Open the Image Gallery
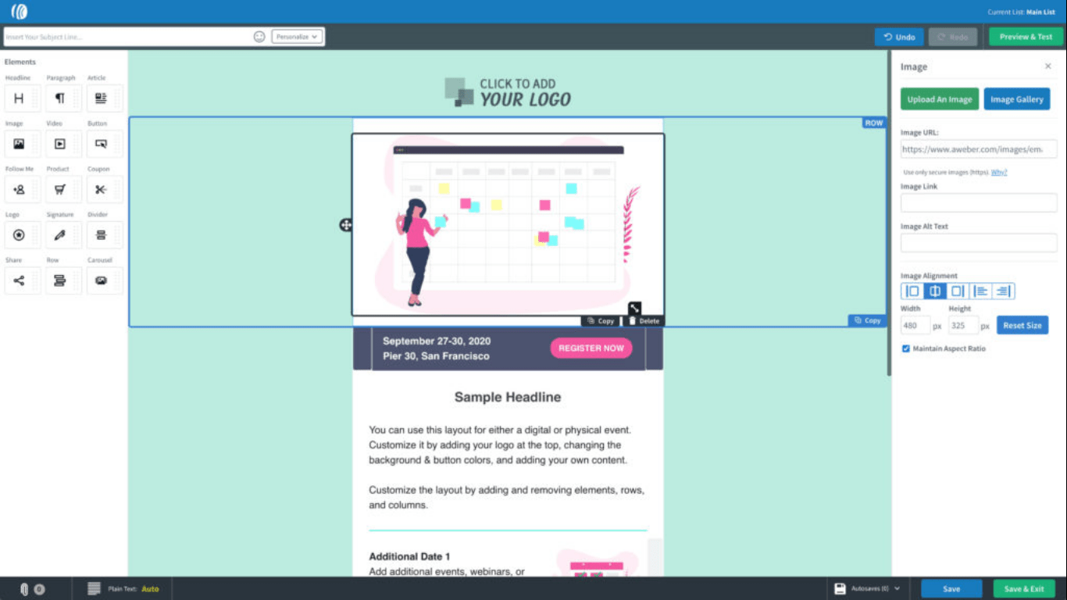Screen dimensions: 1067x600 point(1017,99)
